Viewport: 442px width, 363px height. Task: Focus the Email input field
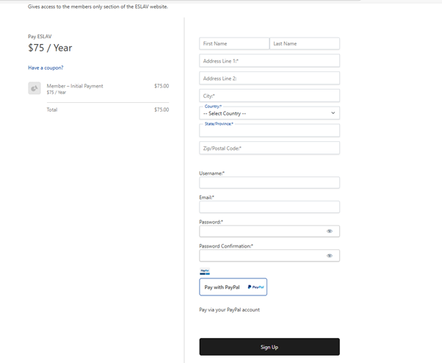[269, 207]
